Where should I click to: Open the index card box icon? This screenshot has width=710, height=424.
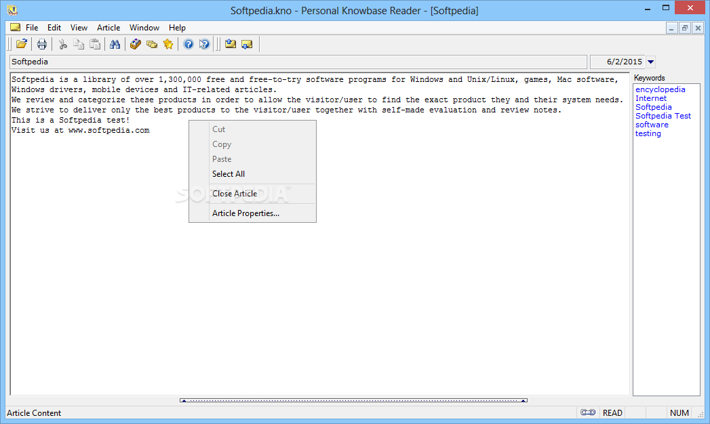coord(136,44)
